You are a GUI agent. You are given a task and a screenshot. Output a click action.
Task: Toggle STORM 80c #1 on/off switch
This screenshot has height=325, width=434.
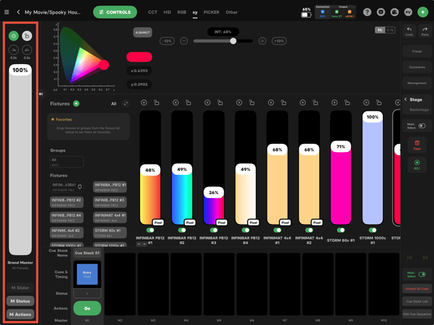341,230
